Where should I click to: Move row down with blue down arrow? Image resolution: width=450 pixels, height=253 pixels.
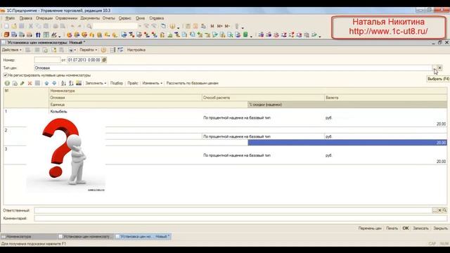pos(54,83)
